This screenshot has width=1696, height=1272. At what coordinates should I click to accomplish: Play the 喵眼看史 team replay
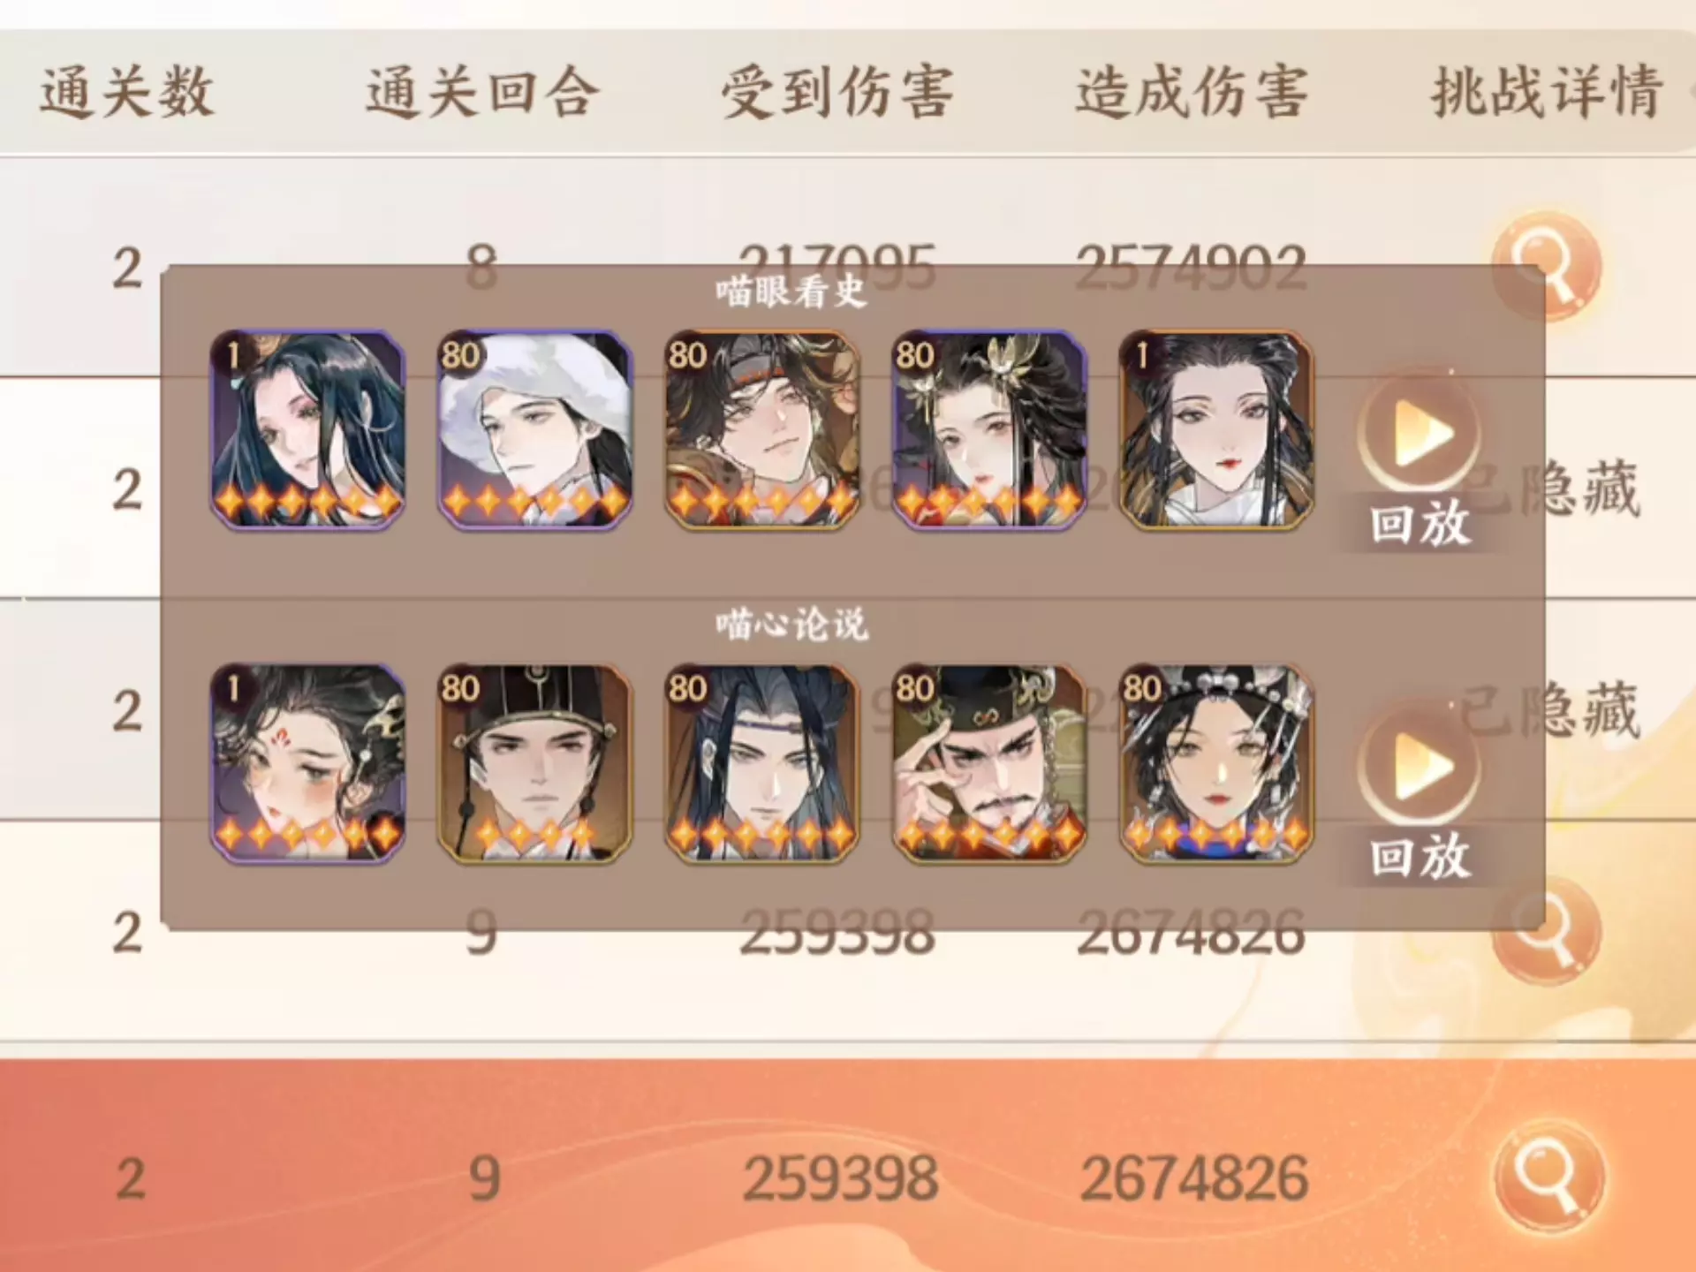[x=1420, y=461]
